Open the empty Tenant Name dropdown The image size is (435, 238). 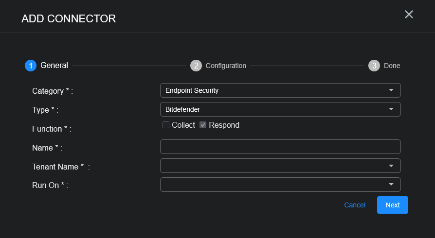[272, 166]
